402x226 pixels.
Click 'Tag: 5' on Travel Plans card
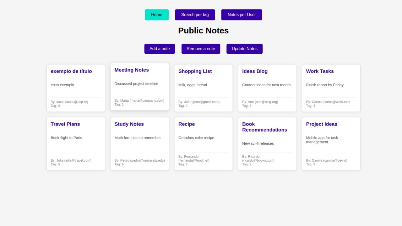pyautogui.click(x=55, y=164)
